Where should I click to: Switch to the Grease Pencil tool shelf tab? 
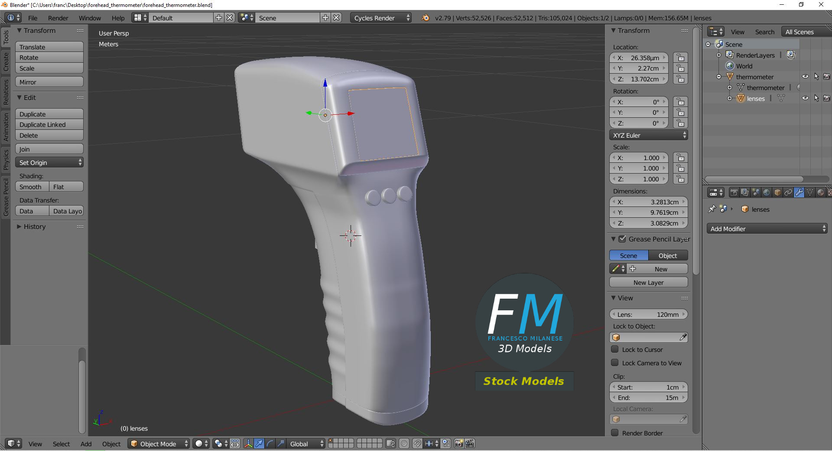tap(6, 197)
